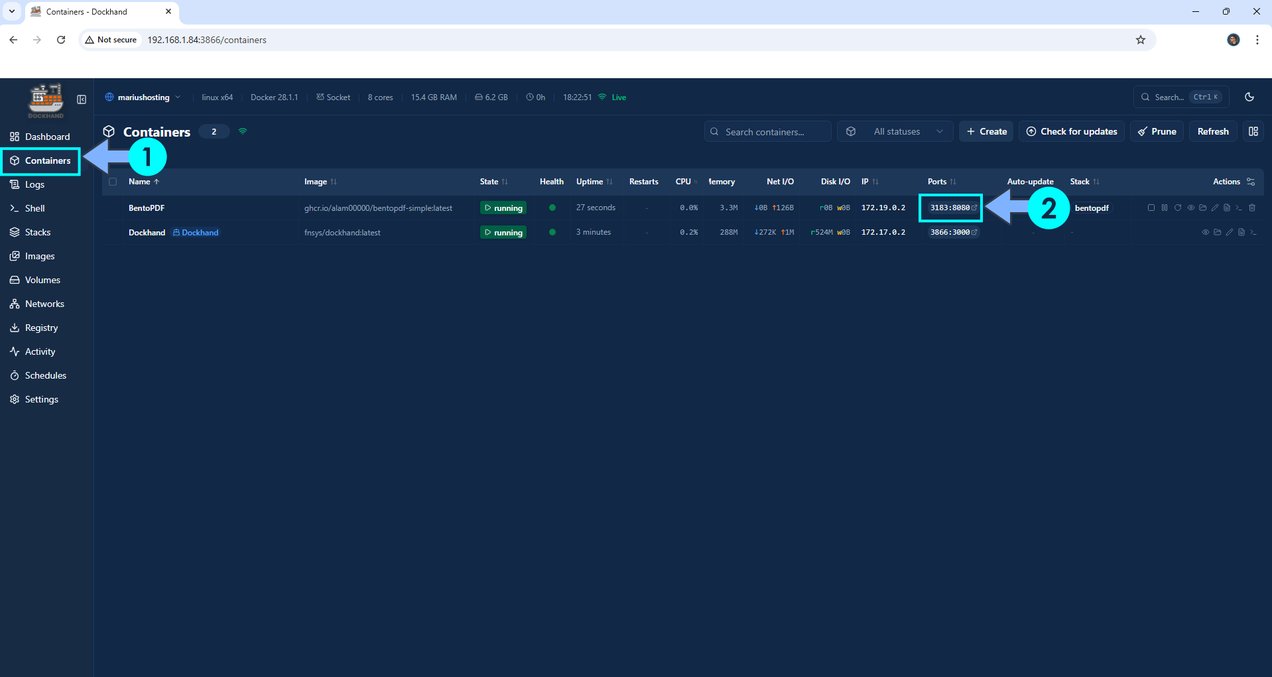Open the 3183:8080 port link for BentoPDF
Image resolution: width=1272 pixels, height=677 pixels.
pos(950,208)
